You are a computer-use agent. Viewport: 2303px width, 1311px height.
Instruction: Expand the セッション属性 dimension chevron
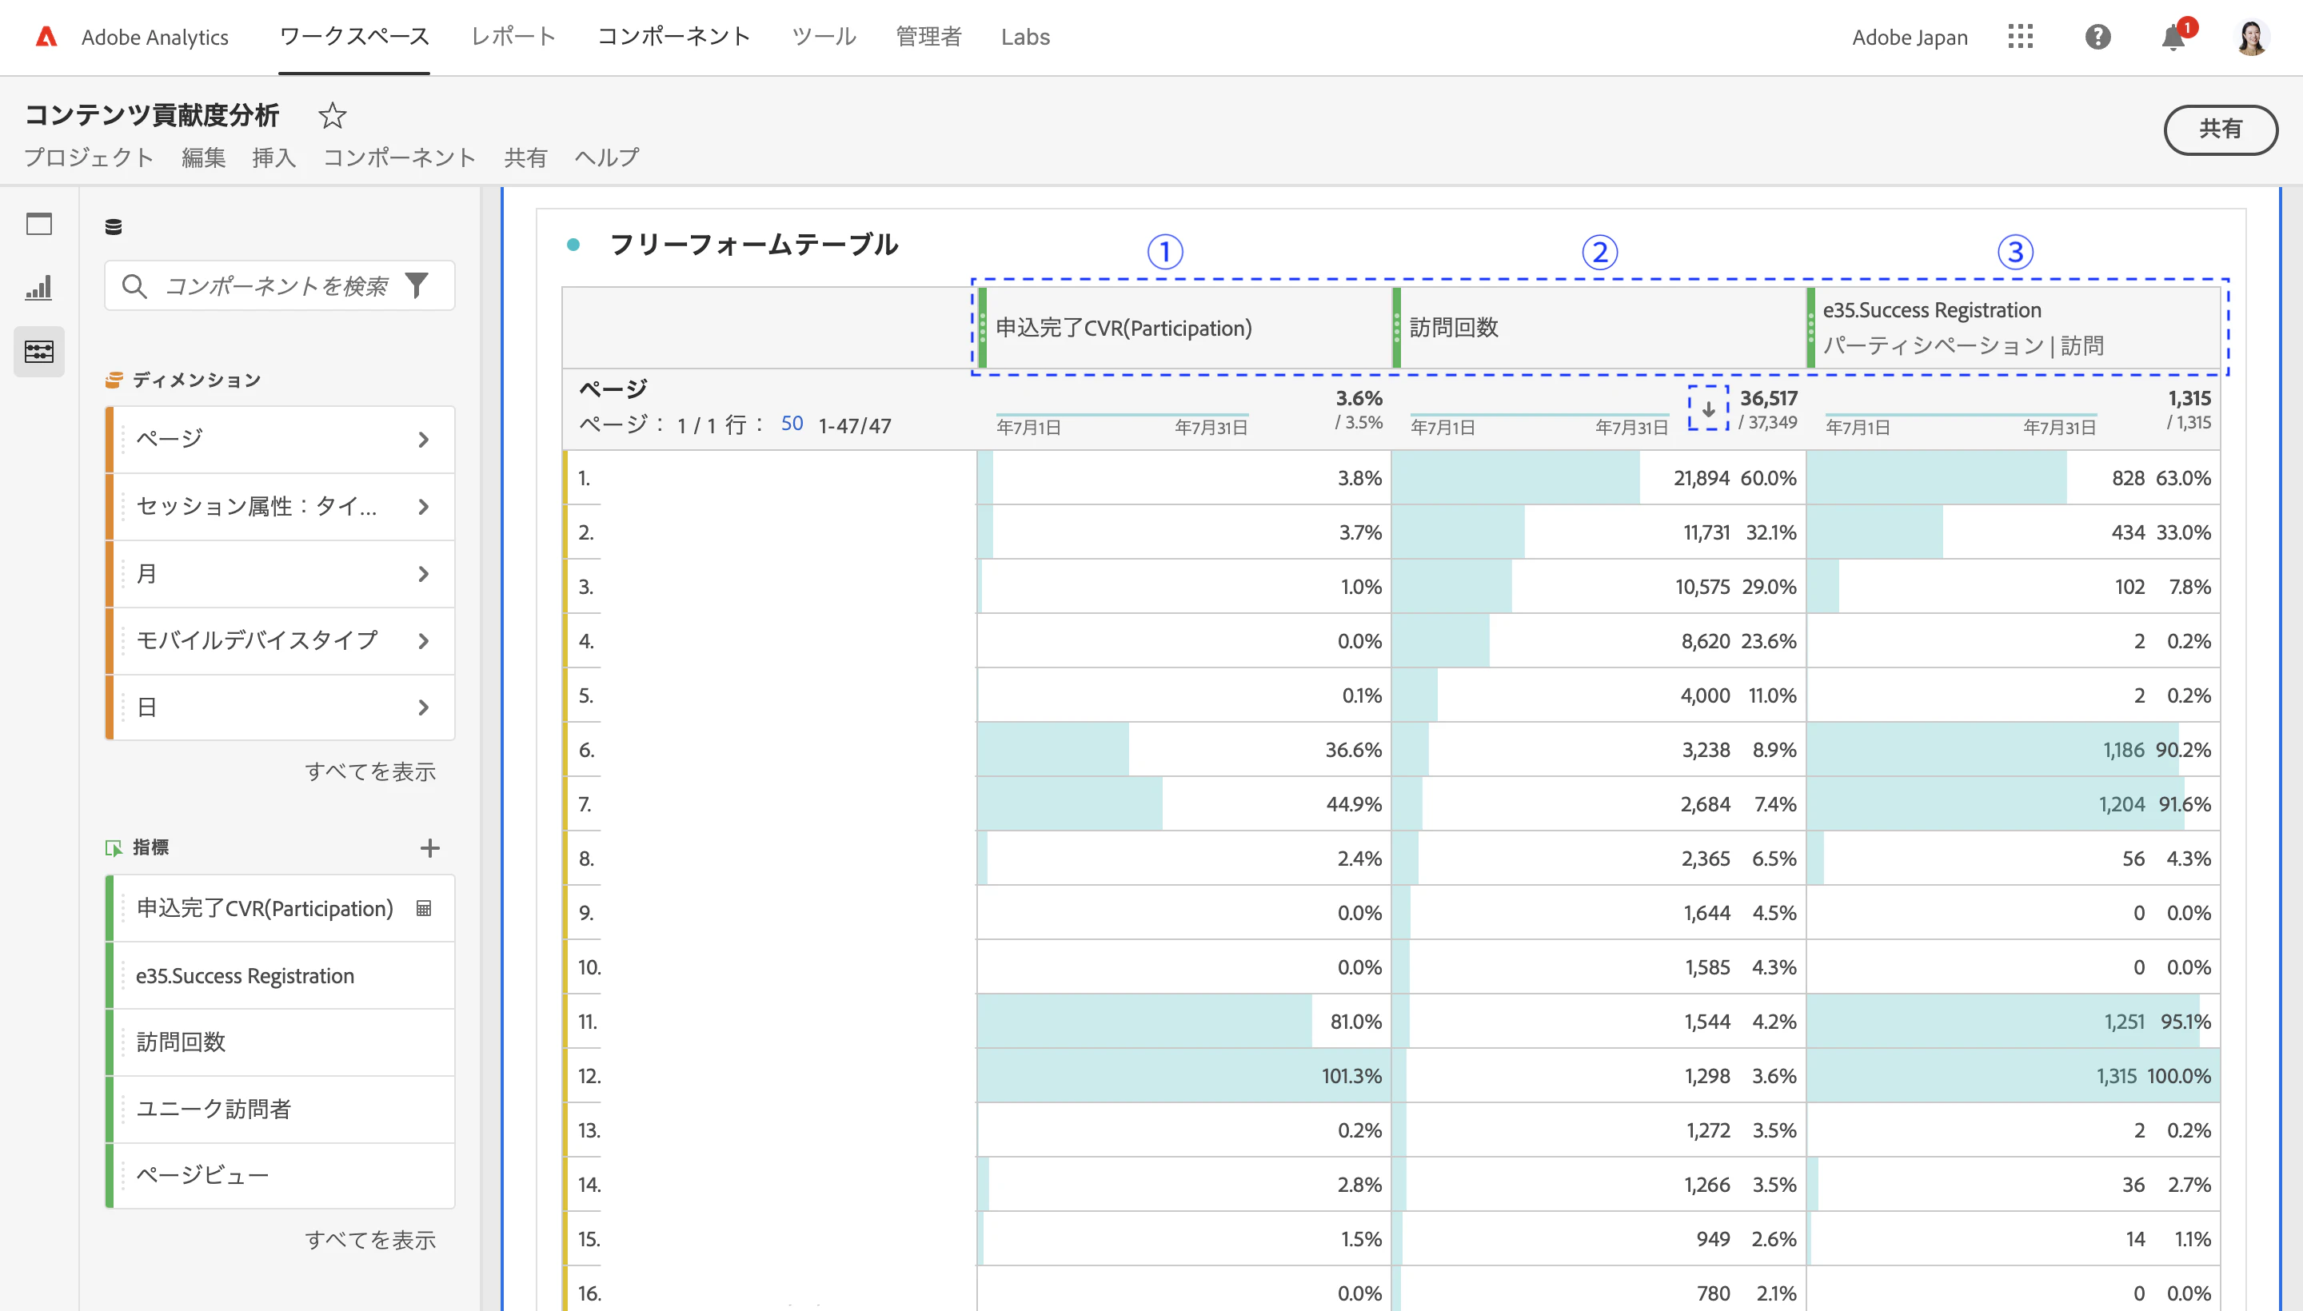pos(423,507)
